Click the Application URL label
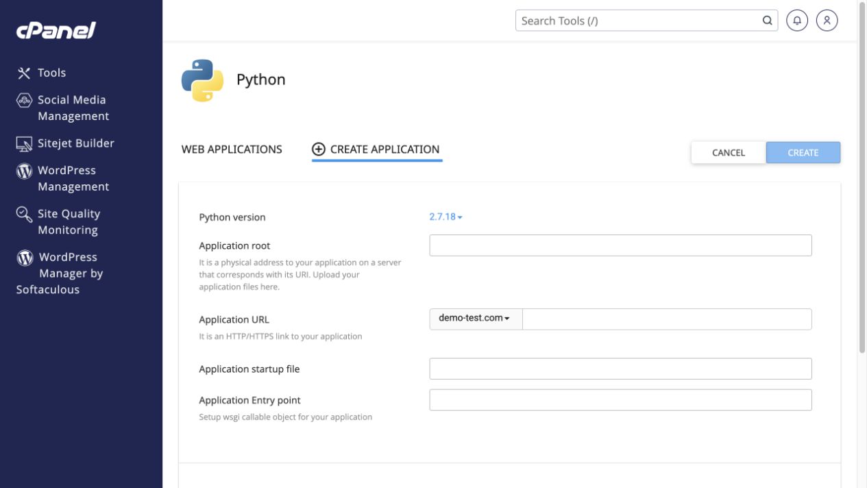 pyautogui.click(x=234, y=319)
